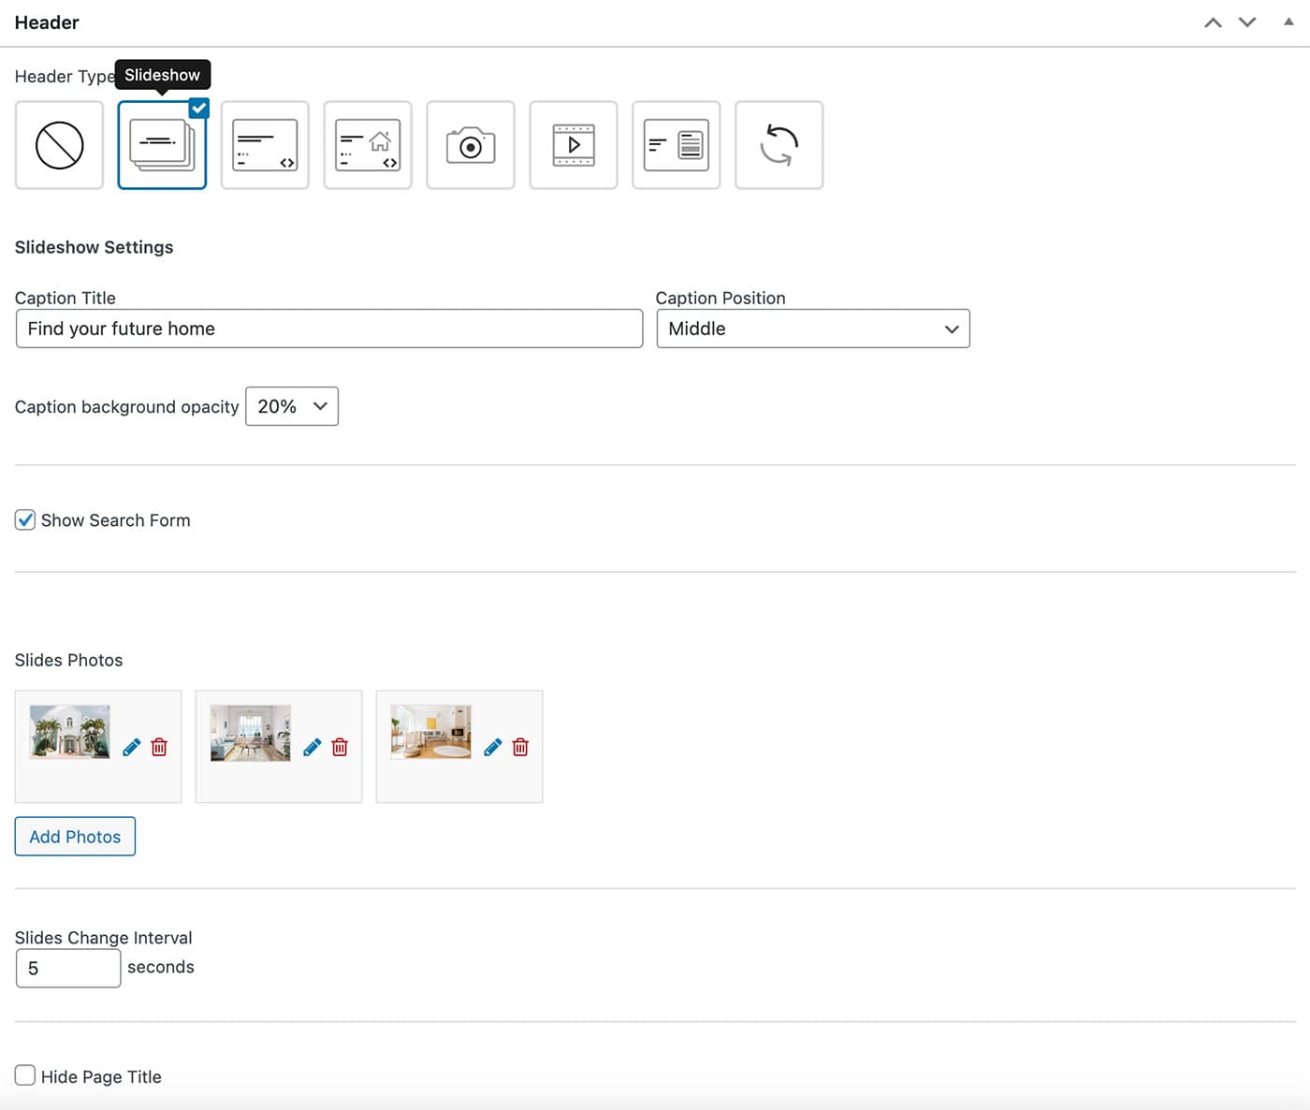Click the Caption Title text field
The width and height of the screenshot is (1310, 1110).
[x=328, y=329]
